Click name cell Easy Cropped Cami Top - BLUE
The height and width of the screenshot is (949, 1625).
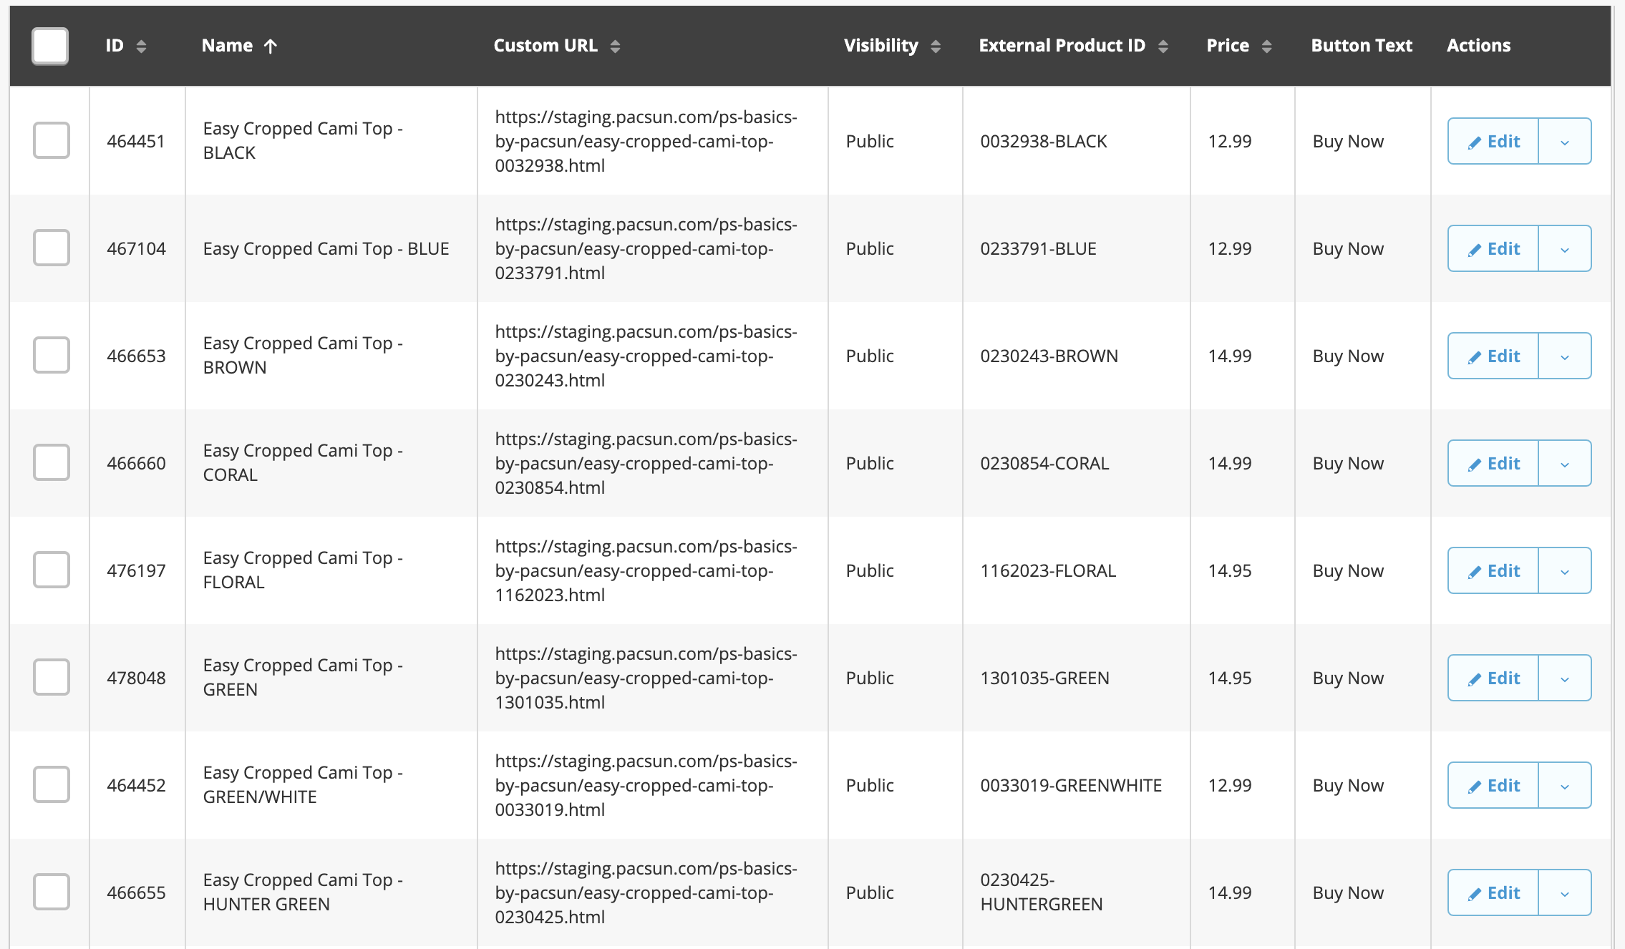[x=326, y=248]
